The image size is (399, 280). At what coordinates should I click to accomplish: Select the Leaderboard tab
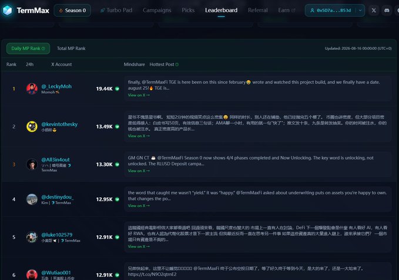point(221,11)
